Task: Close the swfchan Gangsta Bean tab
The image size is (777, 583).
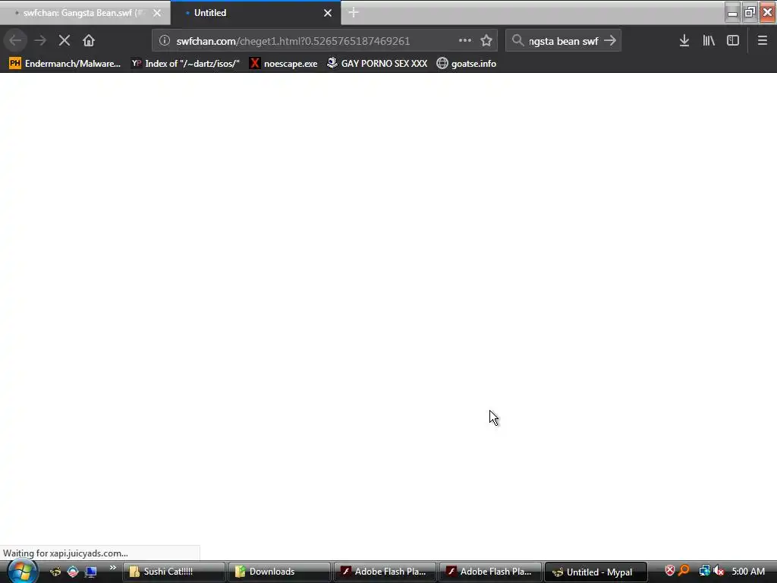Action: pos(156,13)
